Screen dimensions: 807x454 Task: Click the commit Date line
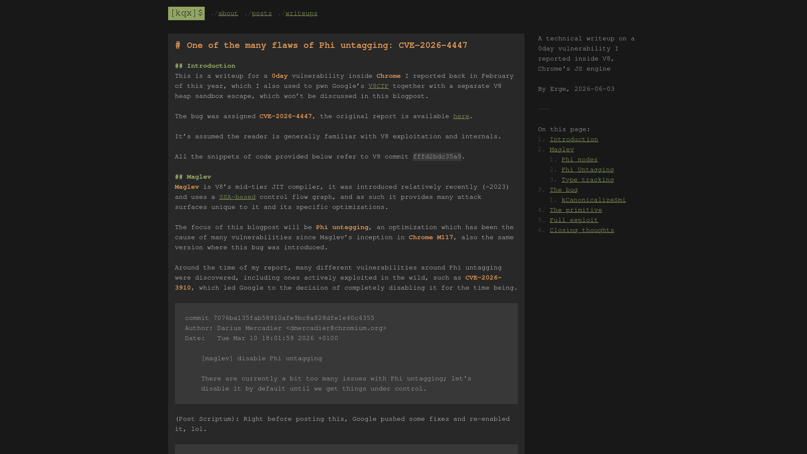pos(261,338)
